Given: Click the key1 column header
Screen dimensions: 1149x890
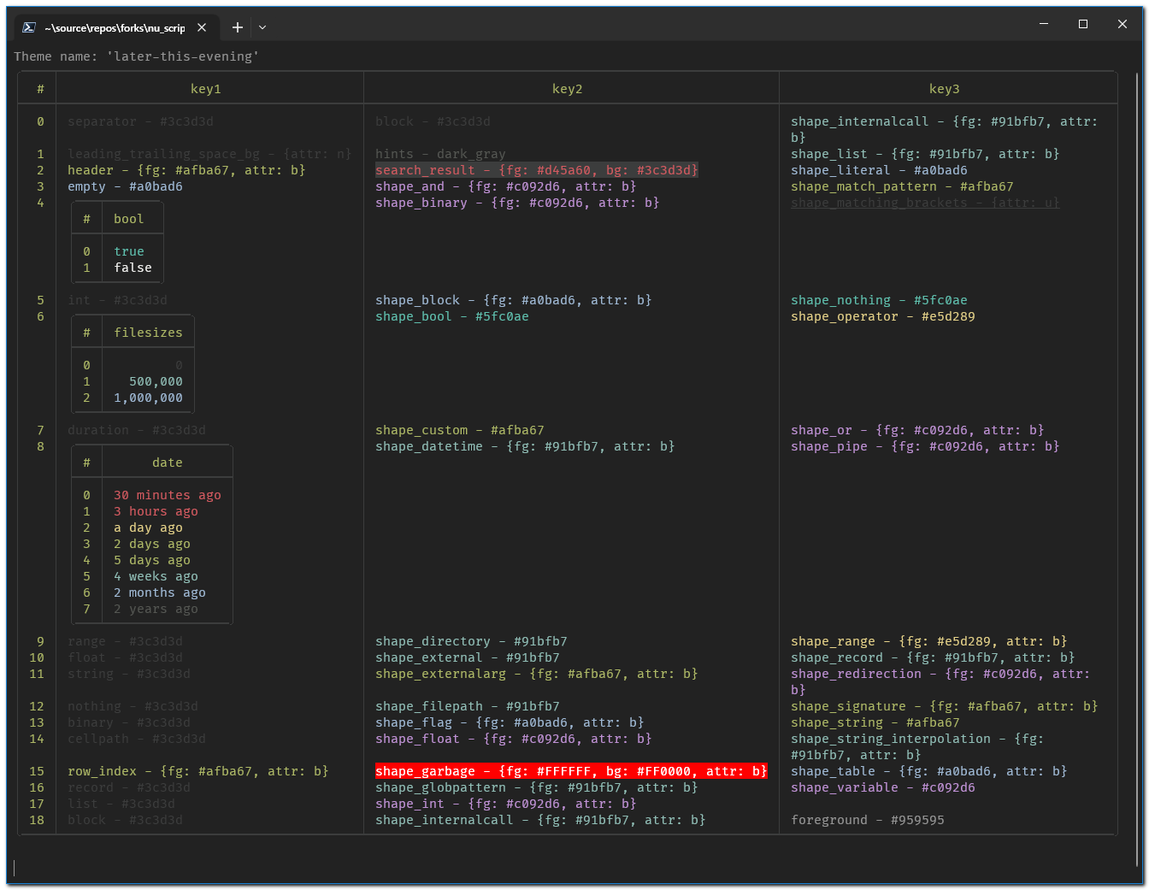Looking at the screenshot, I should (206, 89).
